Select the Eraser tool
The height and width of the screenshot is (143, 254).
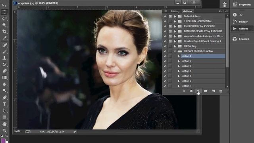tap(4, 71)
